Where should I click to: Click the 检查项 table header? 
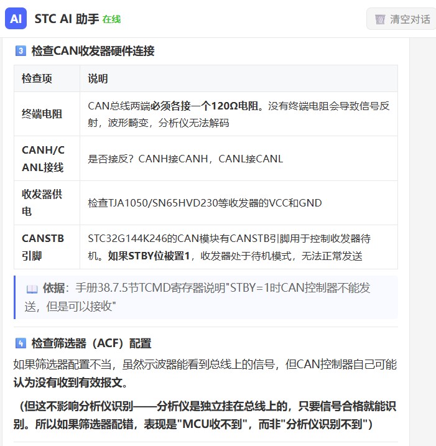[47, 78]
